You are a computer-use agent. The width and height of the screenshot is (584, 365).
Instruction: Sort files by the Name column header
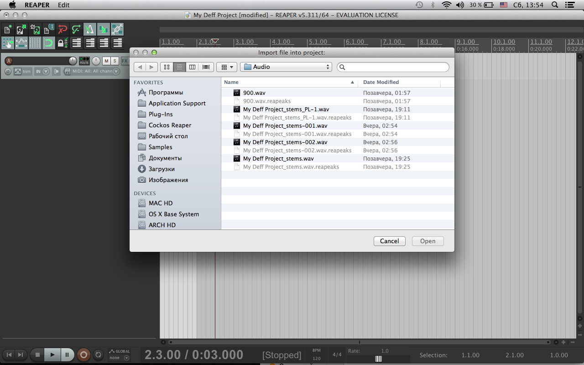(289, 82)
